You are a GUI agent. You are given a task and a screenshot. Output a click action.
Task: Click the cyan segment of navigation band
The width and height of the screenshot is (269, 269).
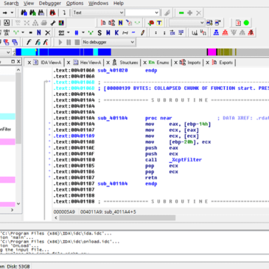[x=29, y=52]
